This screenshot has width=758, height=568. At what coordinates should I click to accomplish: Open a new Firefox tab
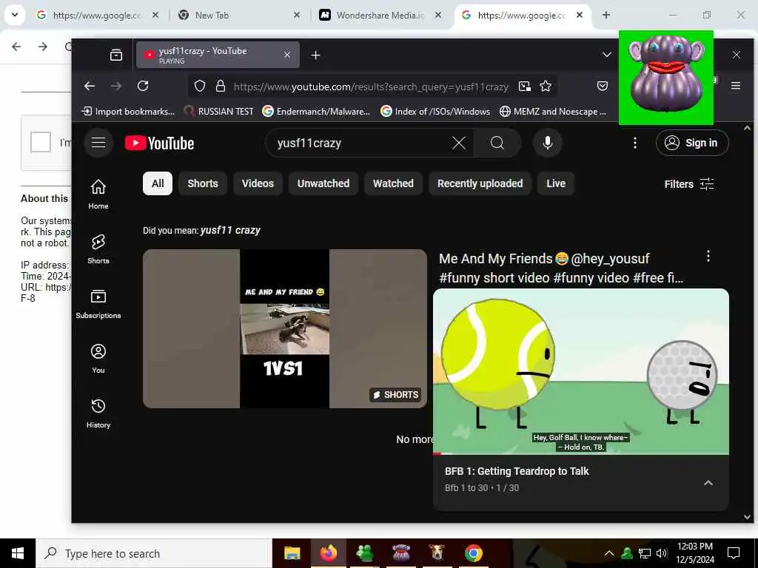[315, 55]
